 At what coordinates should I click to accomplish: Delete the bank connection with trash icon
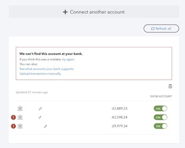(170, 86)
